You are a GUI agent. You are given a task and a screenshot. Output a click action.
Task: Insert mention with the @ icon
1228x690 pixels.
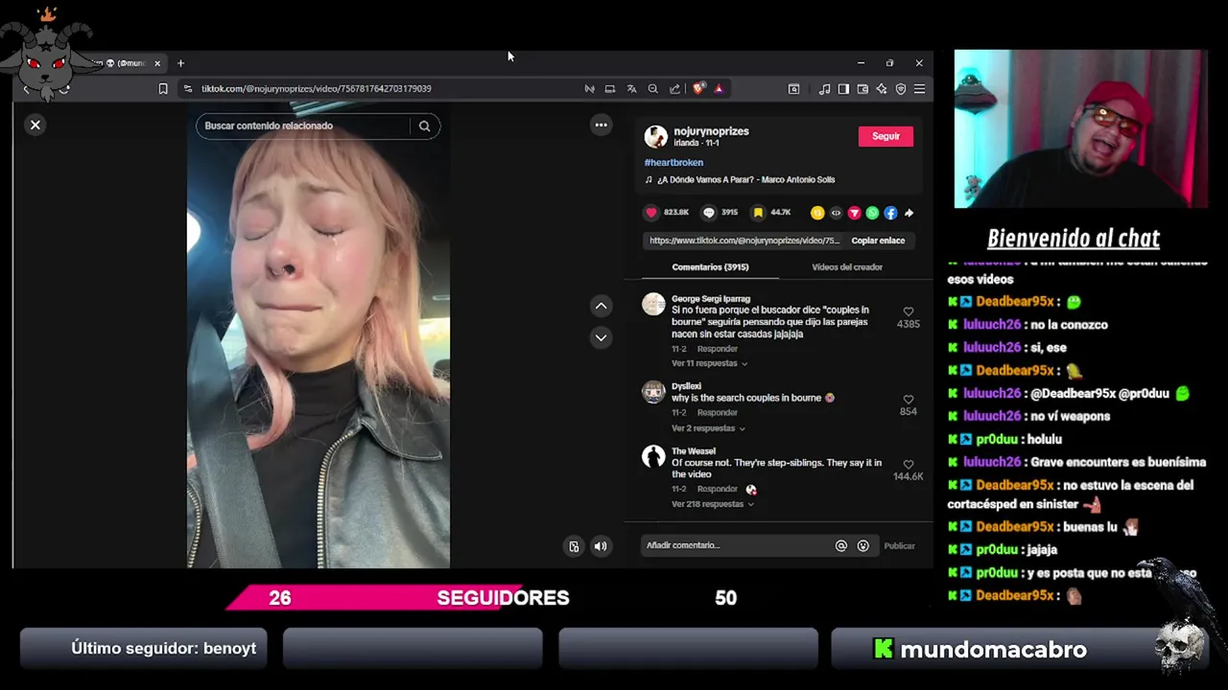click(841, 545)
